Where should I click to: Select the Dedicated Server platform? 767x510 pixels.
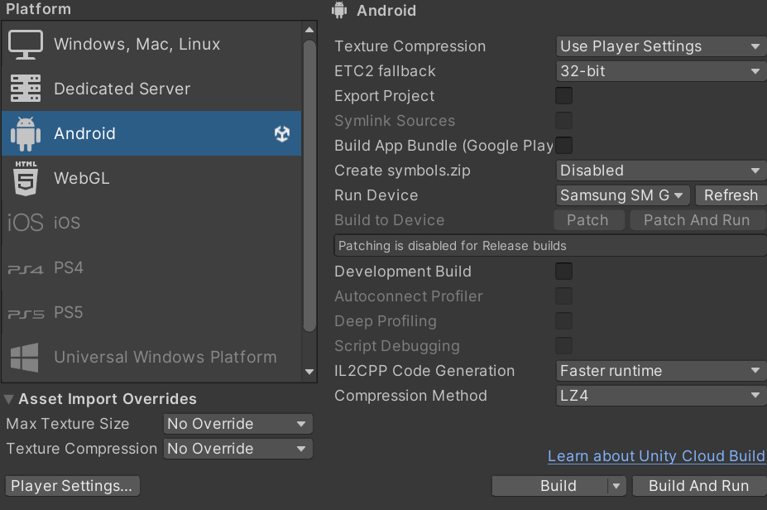(x=151, y=89)
